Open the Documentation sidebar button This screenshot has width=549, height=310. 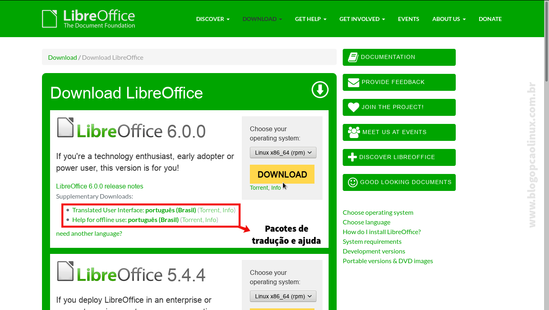click(x=399, y=57)
